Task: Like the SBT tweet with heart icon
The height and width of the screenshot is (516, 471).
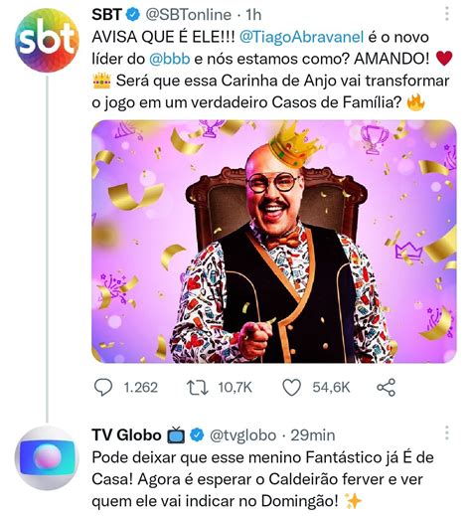Action: click(292, 387)
